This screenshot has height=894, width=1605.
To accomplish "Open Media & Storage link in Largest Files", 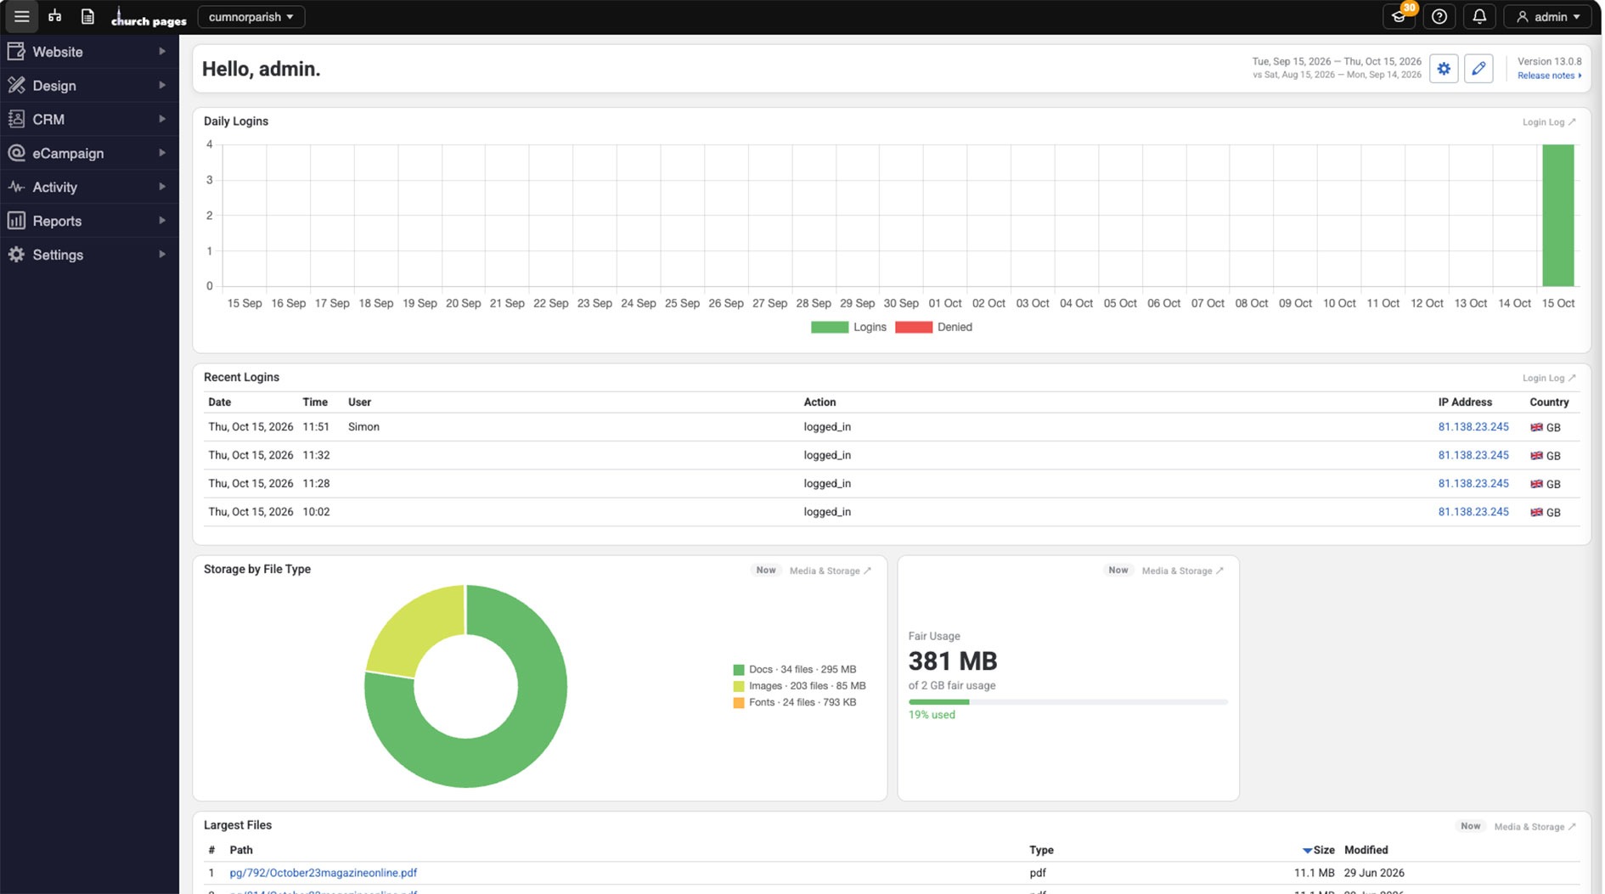I will 1535,826.
